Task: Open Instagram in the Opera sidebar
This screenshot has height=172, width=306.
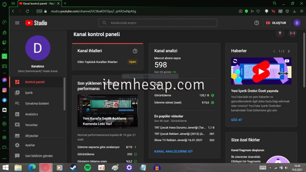Action: click(x=4, y=90)
